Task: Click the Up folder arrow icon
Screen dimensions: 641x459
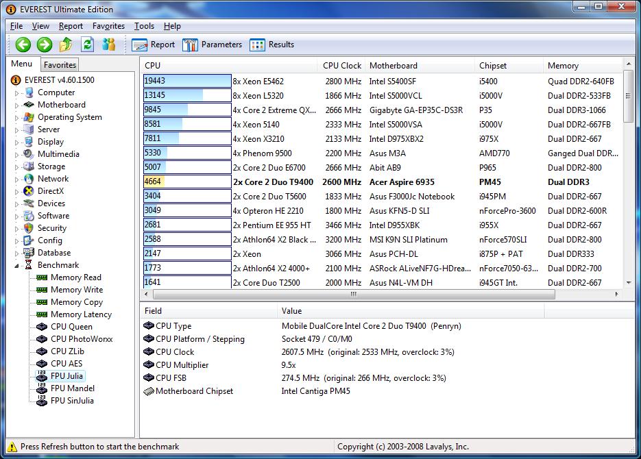Action: point(66,44)
